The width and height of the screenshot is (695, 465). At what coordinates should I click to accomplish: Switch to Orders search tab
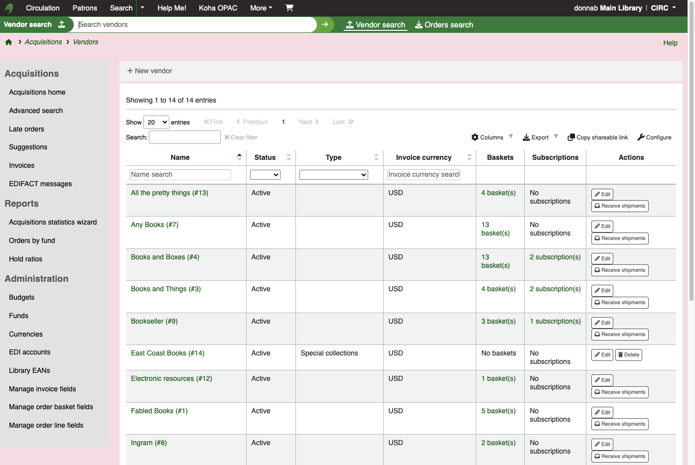pos(444,25)
